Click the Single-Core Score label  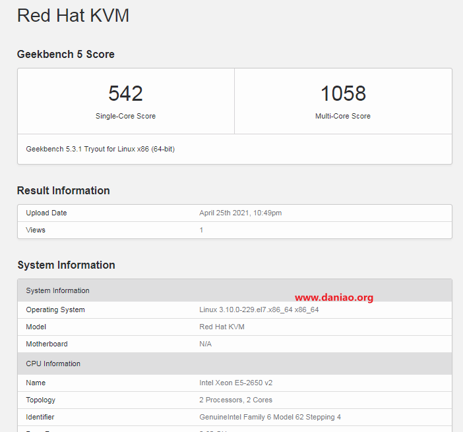[x=125, y=116]
